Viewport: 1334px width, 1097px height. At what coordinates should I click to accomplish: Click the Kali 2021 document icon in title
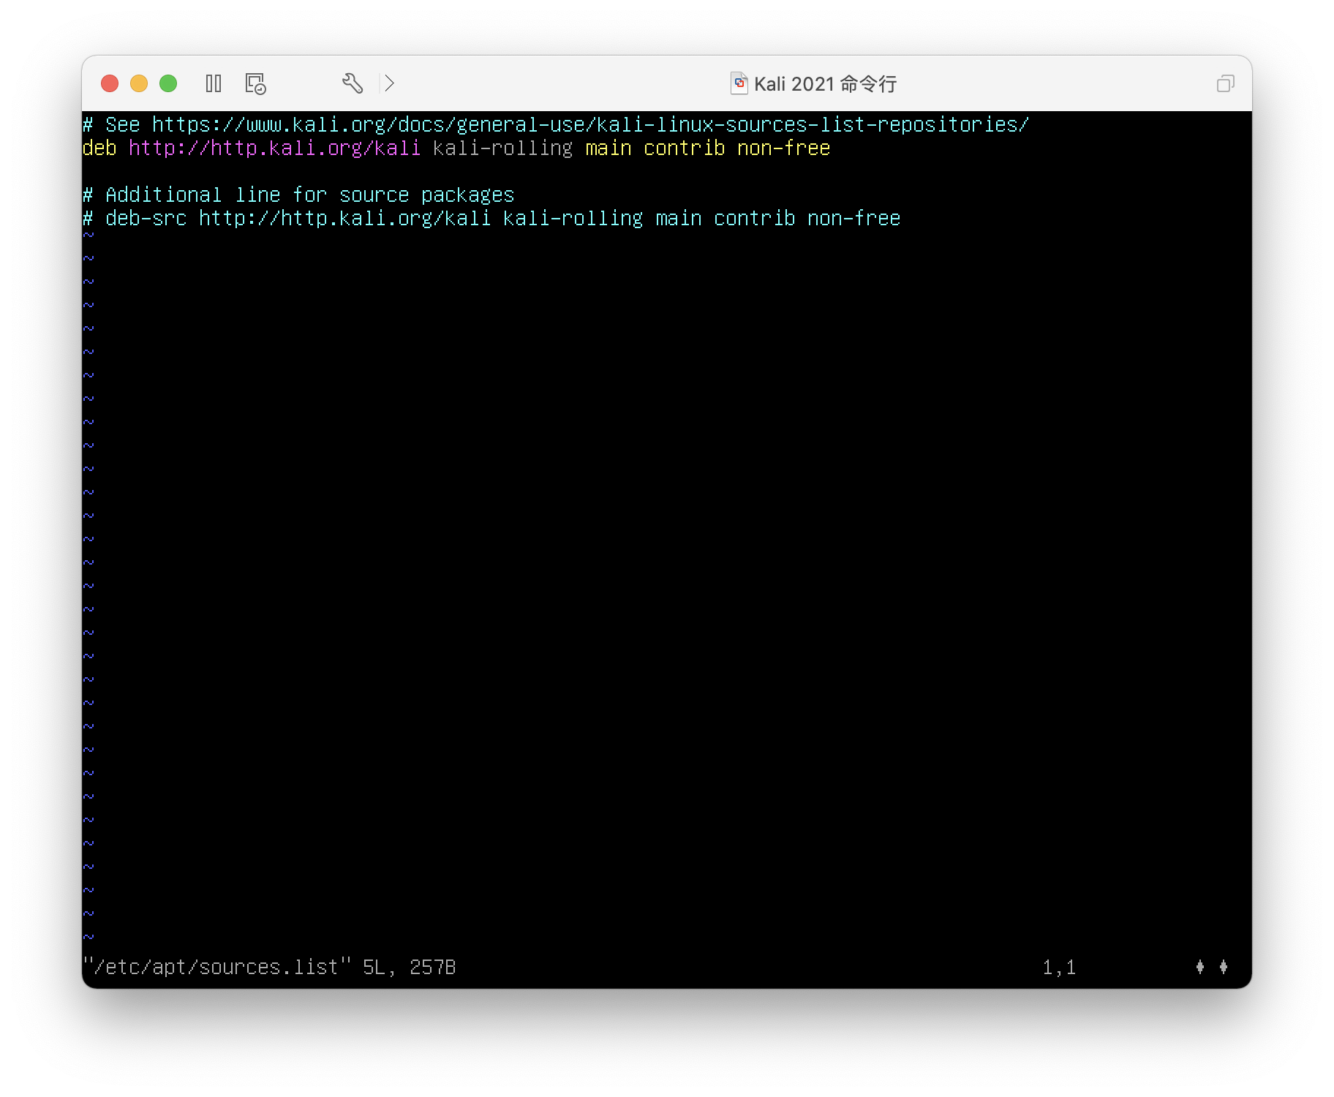[x=739, y=83]
